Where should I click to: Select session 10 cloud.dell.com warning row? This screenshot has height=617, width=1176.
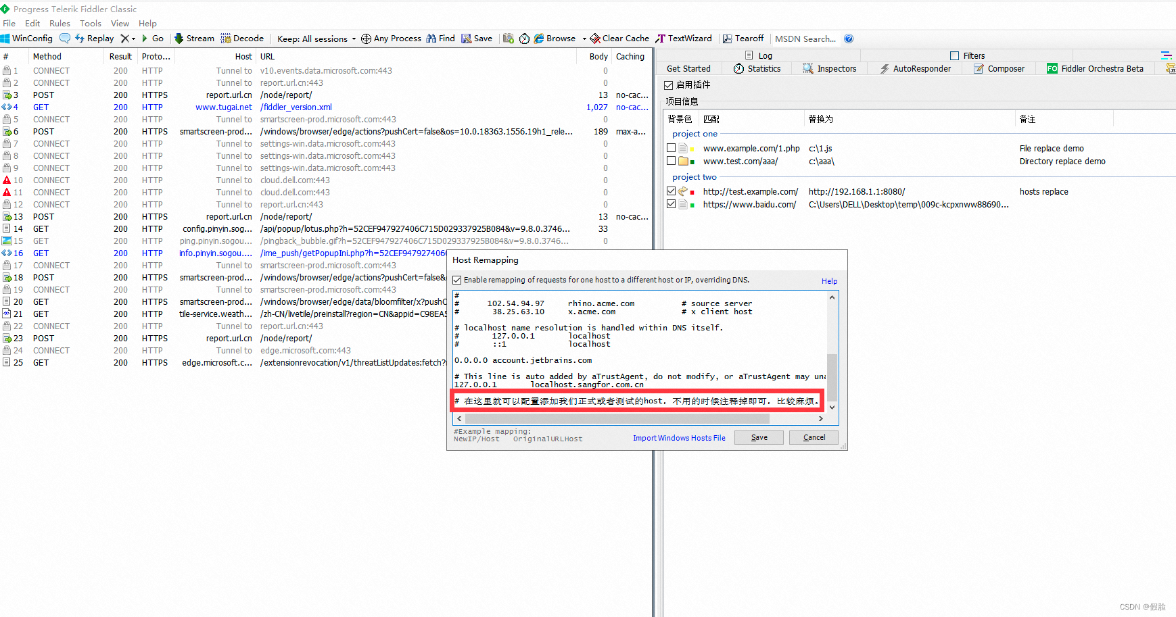tap(326, 180)
